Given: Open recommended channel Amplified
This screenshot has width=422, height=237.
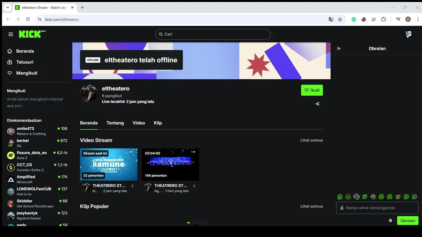Looking at the screenshot, I should pos(37,179).
